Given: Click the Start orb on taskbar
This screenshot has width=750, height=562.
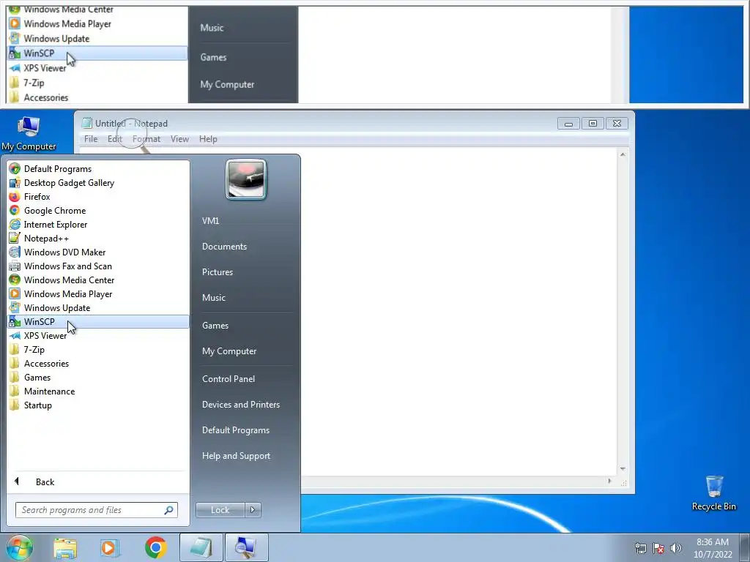Looking at the screenshot, I should tap(20, 547).
